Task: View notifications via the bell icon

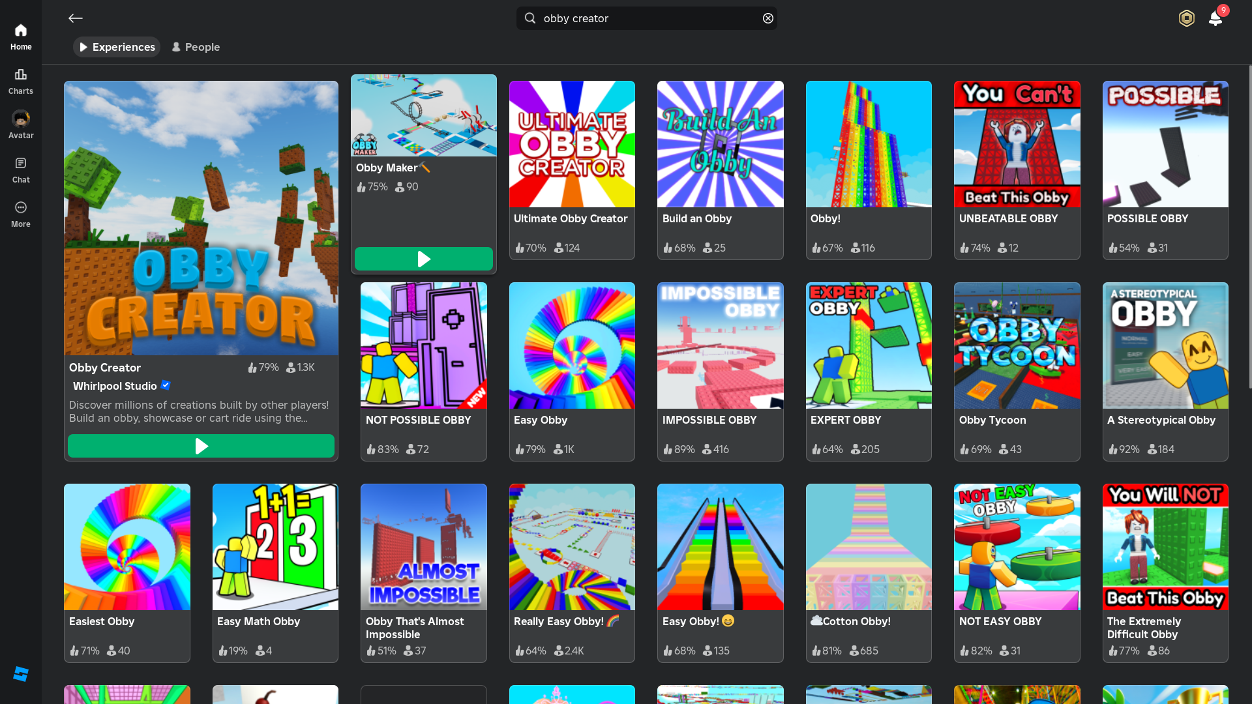Action: click(x=1215, y=18)
